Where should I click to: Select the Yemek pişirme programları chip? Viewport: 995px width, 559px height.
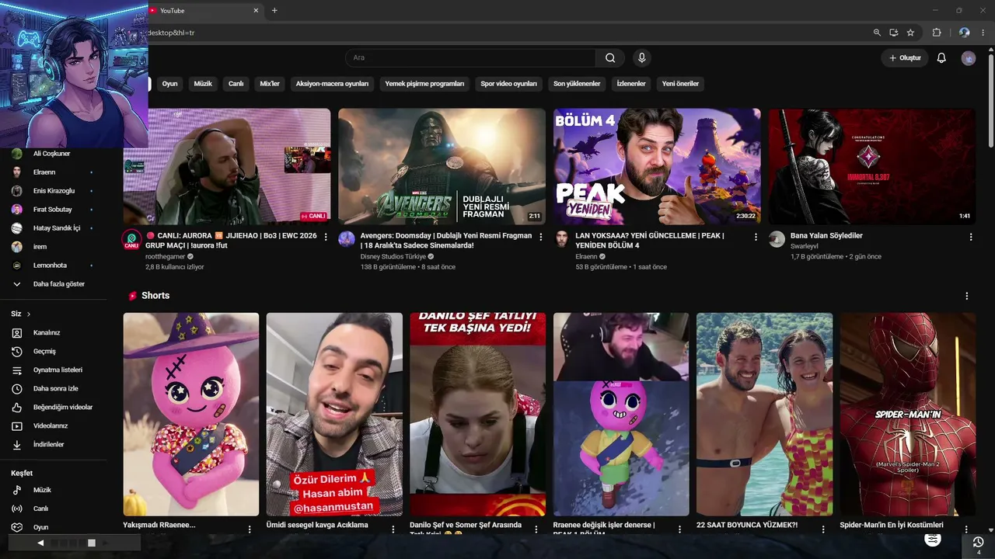(x=424, y=84)
